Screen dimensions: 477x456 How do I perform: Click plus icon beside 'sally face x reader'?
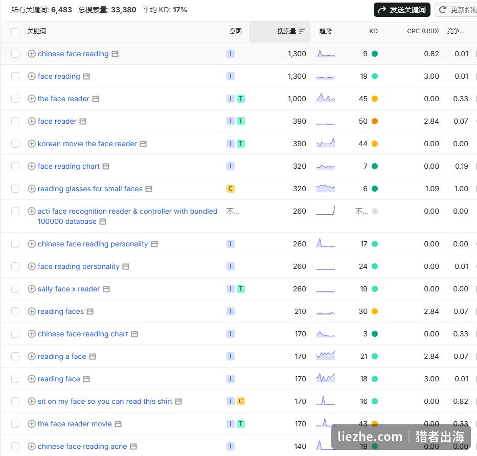31,289
